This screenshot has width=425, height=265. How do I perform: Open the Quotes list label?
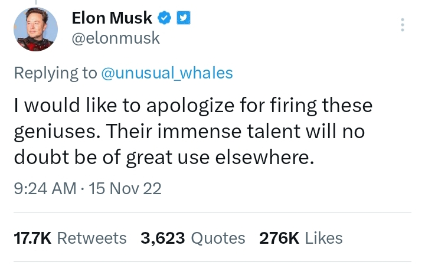point(218,238)
